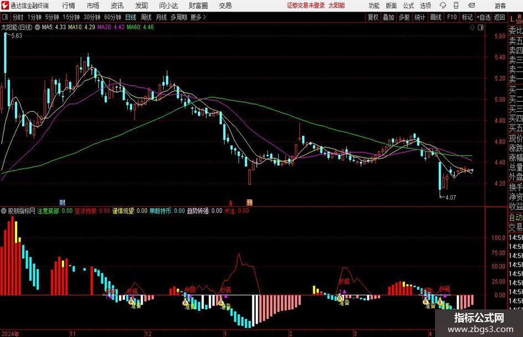
Task: Click the 关注 indicator label
Action: click(236, 211)
